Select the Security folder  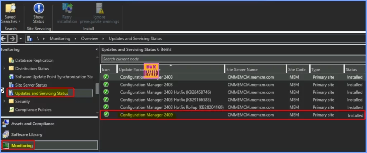click(22, 102)
